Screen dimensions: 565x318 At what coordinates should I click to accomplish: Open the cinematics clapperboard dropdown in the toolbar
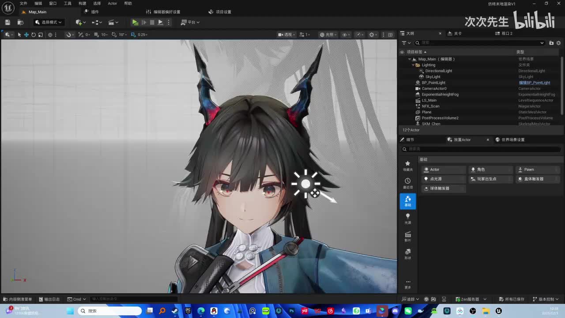tap(113, 22)
